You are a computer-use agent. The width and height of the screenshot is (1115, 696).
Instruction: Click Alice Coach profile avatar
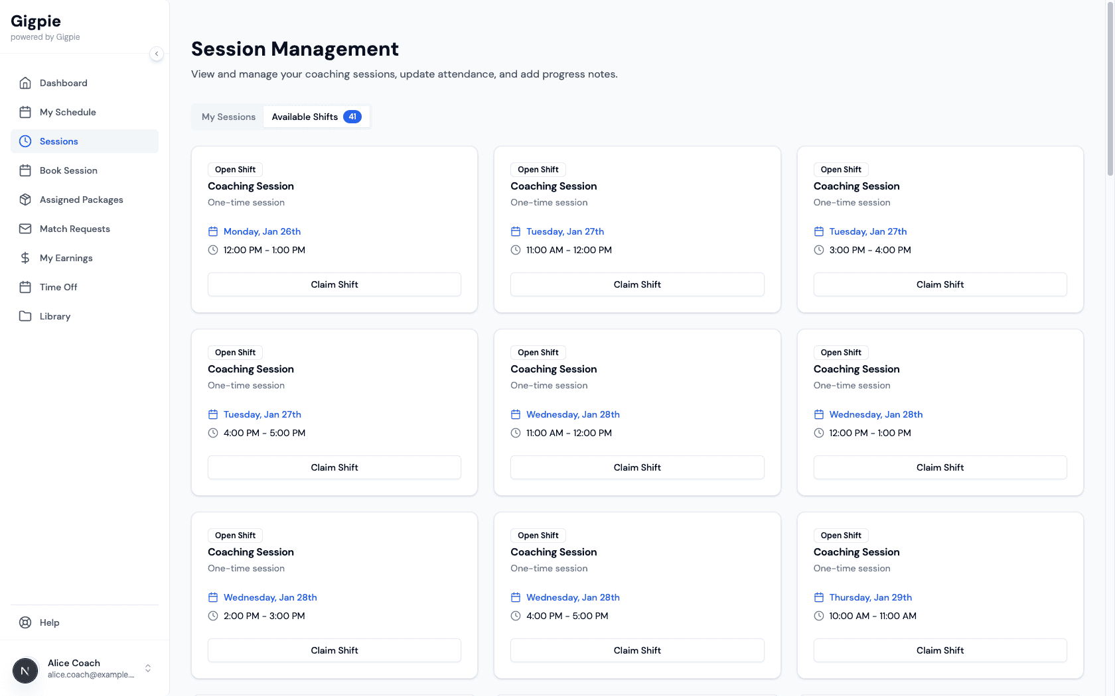pos(25,671)
